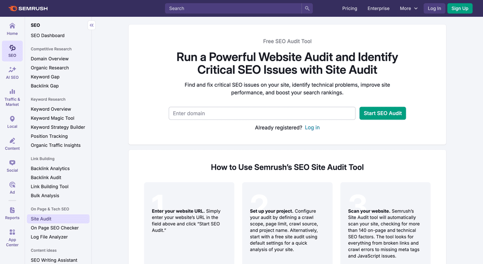Screen dimensions: 483x264
Task: Open Link Building Tool
Action: pyautogui.click(x=50, y=186)
